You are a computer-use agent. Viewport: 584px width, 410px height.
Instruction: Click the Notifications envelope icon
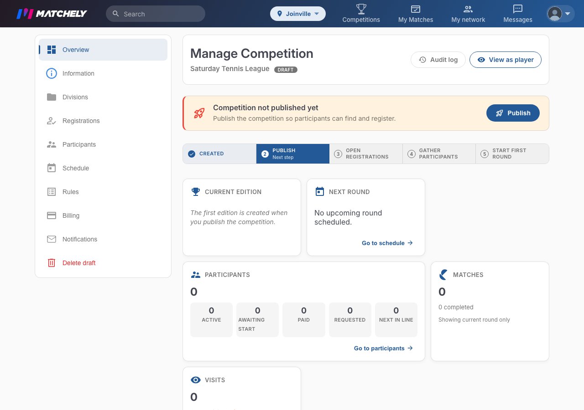52,239
